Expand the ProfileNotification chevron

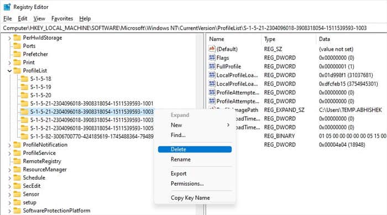[x=9, y=145]
